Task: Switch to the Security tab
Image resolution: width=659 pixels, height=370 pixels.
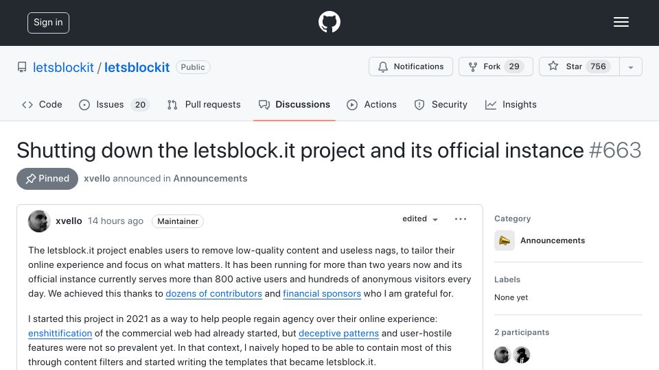Action: pos(441,104)
